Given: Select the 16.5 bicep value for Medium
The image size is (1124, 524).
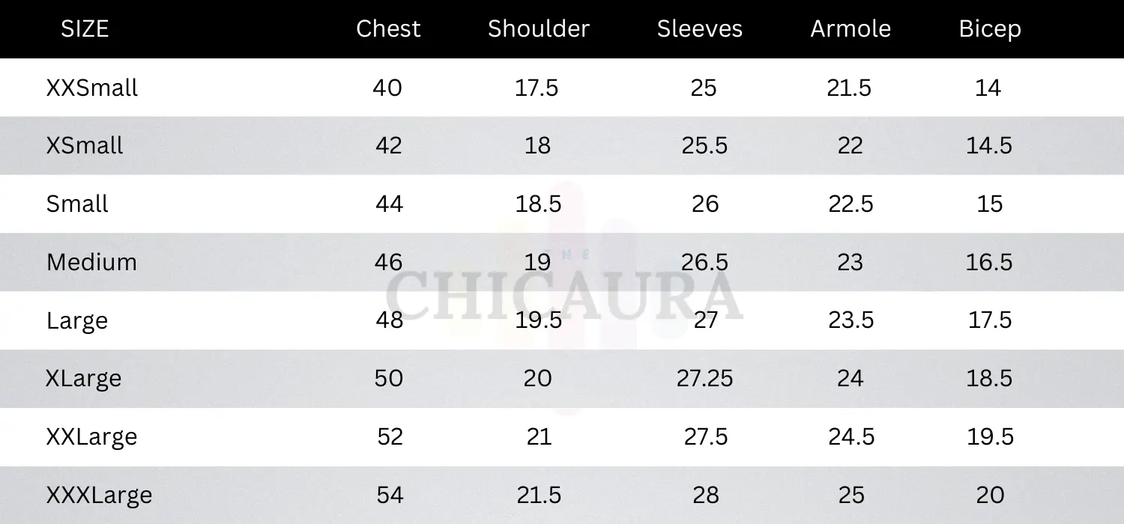Looking at the screenshot, I should click(x=989, y=262).
